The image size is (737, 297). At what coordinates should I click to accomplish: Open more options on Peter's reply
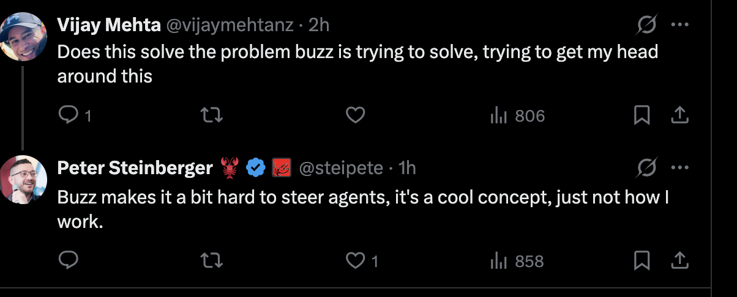(680, 167)
